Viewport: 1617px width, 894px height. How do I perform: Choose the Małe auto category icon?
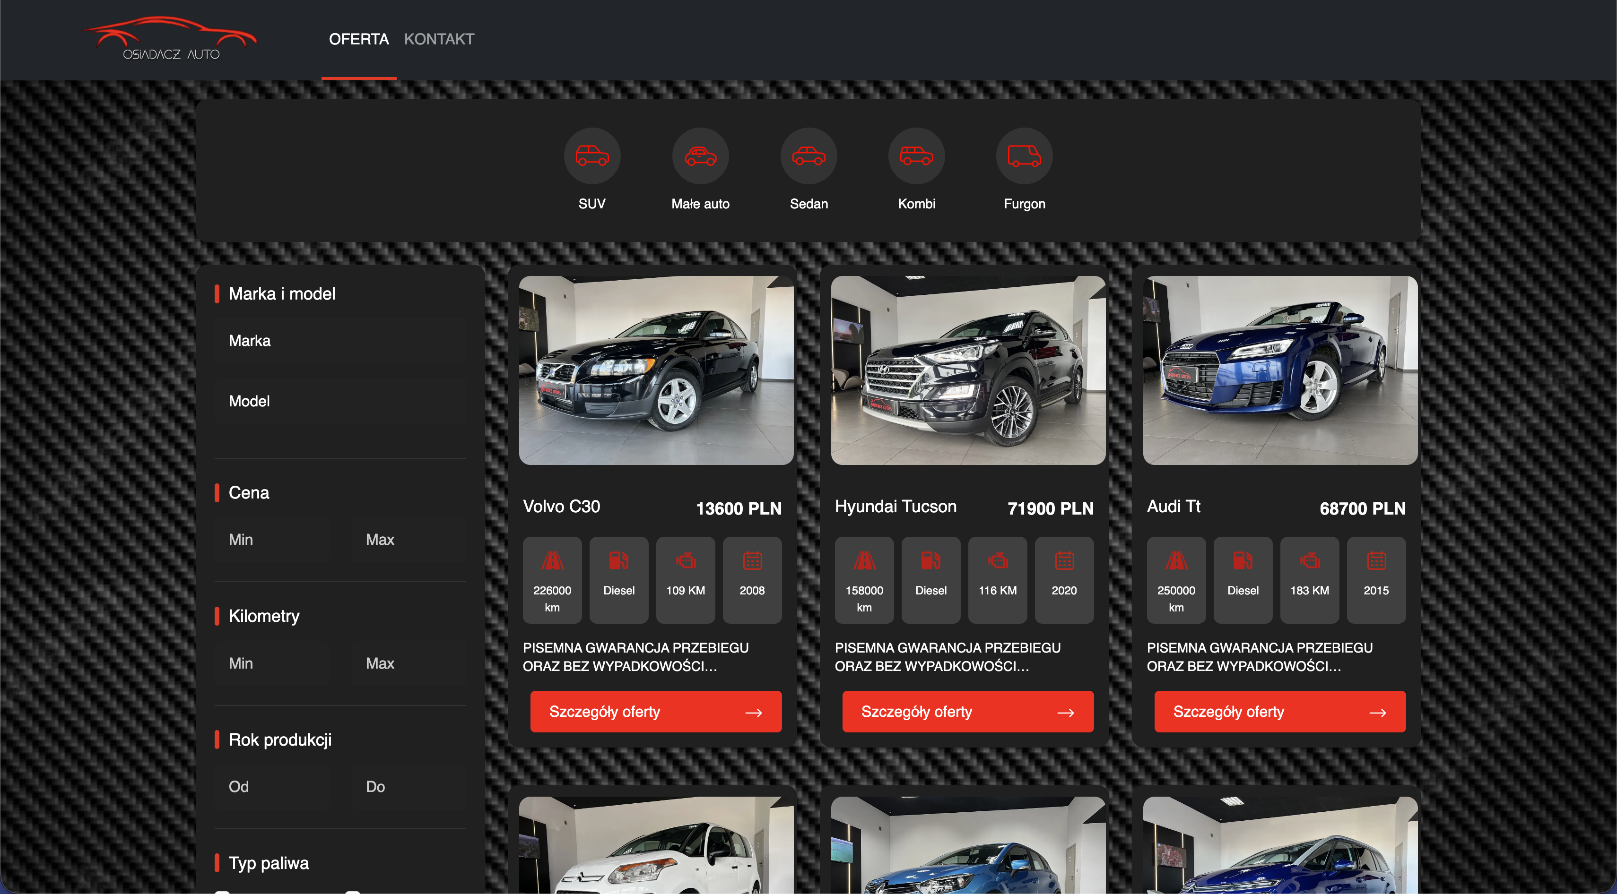pos(701,155)
